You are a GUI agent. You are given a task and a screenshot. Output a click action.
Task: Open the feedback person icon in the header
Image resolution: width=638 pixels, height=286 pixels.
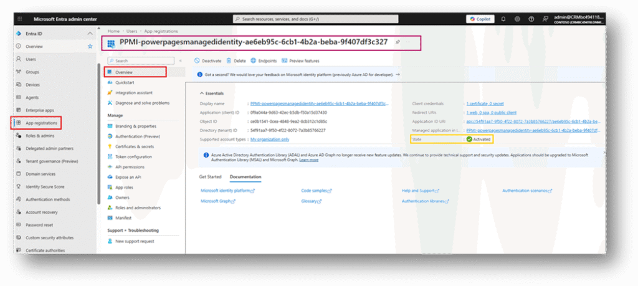[x=545, y=19]
